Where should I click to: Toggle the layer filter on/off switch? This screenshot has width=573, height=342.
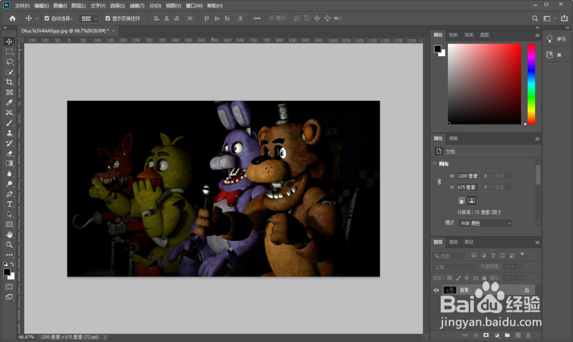[x=522, y=255]
